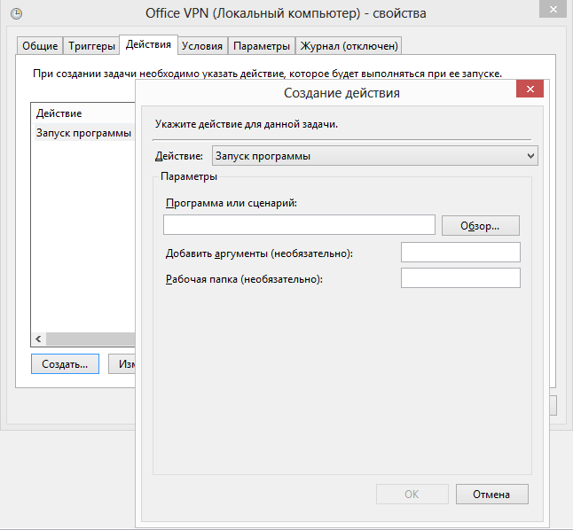
Task: Go to the Условия tab
Action: click(202, 46)
